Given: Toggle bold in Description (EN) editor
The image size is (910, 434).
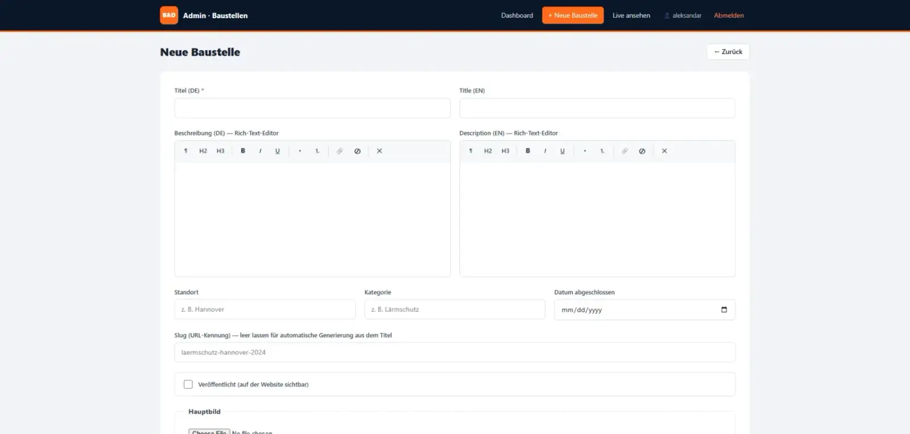Looking at the screenshot, I should click(528, 151).
